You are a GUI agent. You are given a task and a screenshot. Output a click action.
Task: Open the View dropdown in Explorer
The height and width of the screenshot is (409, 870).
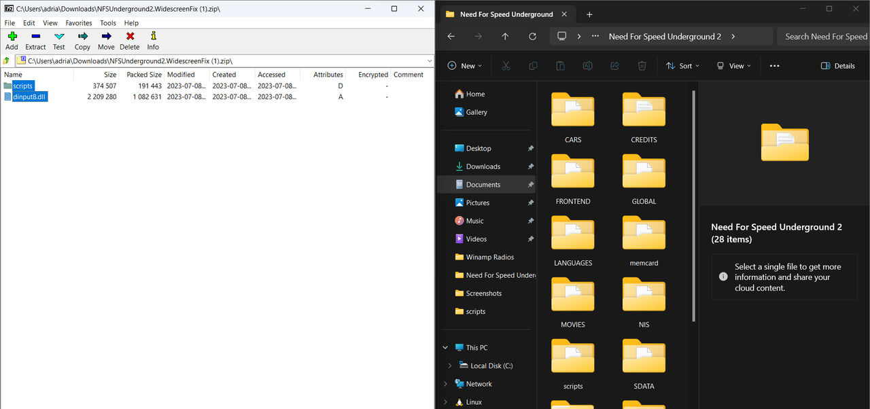(x=734, y=66)
